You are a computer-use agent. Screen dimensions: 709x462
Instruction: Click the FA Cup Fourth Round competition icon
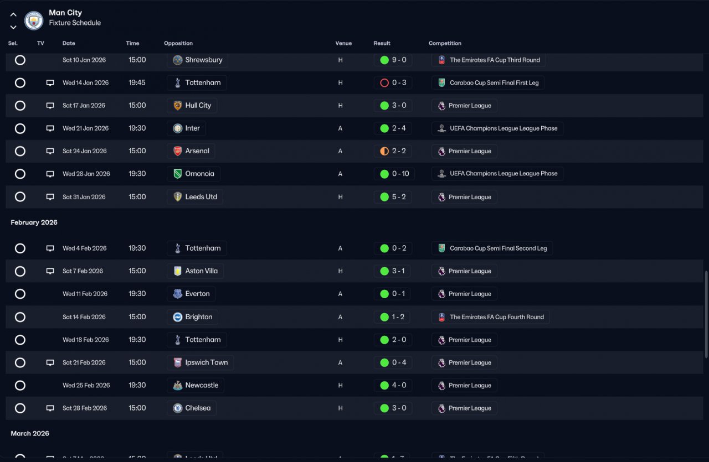tap(441, 317)
